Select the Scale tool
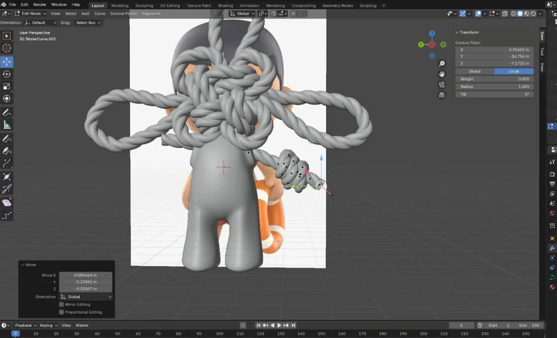The width and height of the screenshot is (557, 338). (7, 86)
